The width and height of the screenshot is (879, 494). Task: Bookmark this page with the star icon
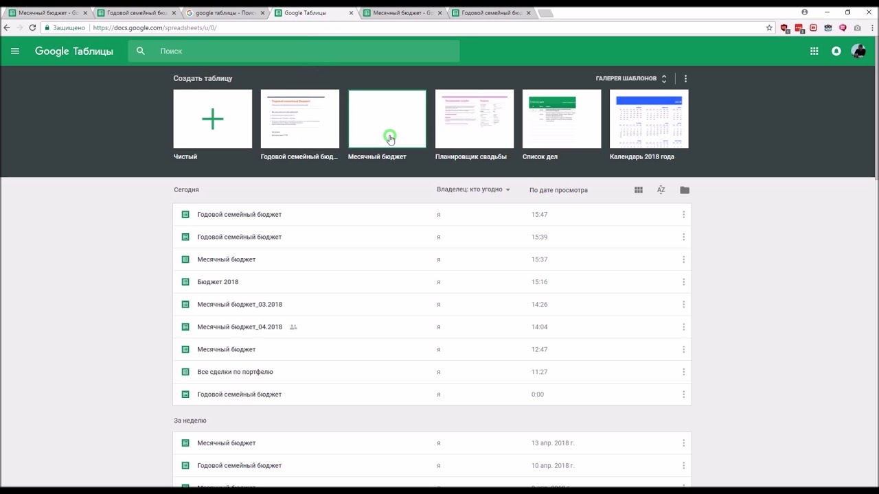[769, 27]
